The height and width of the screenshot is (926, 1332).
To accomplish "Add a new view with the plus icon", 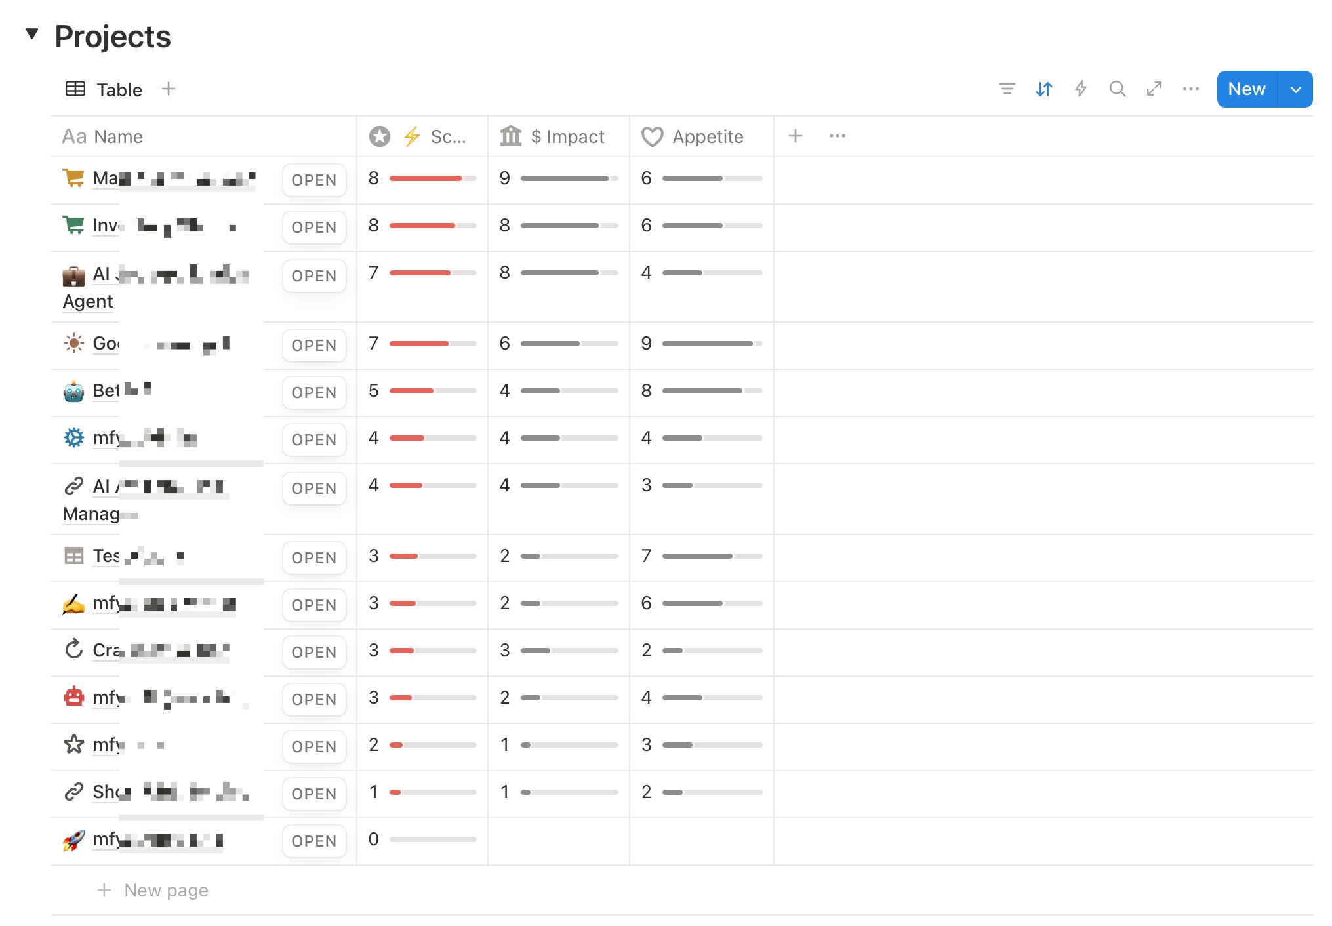I will click(x=168, y=89).
